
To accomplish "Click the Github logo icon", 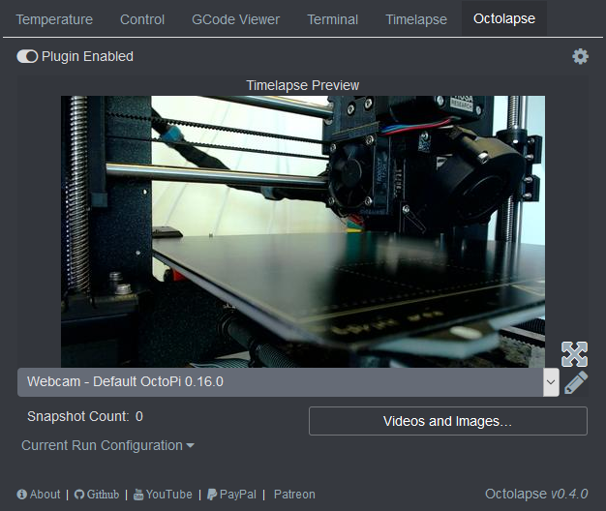I will (79, 495).
